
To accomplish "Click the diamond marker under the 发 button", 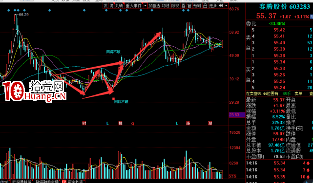I will point(106,10).
